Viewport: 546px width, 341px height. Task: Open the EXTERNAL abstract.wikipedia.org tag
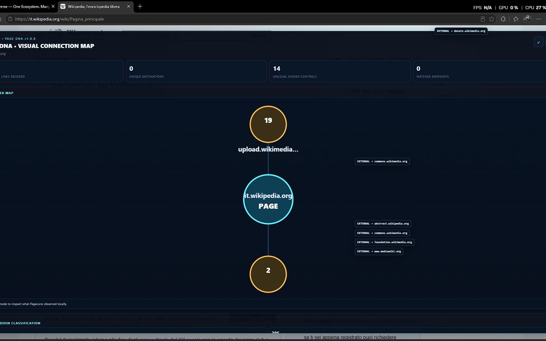383,224
